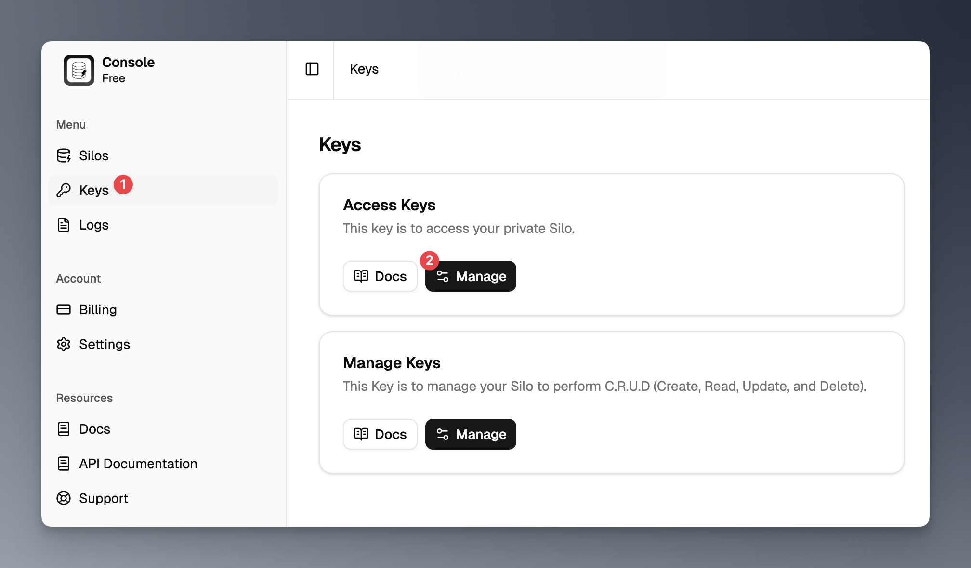Open Docs for Manage Keys
The height and width of the screenshot is (568, 971).
click(380, 434)
